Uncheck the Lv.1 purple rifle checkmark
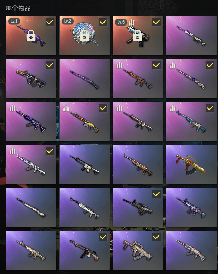Image resolution: width=218 pixels, height=274 pixels. pyautogui.click(x=50, y=22)
